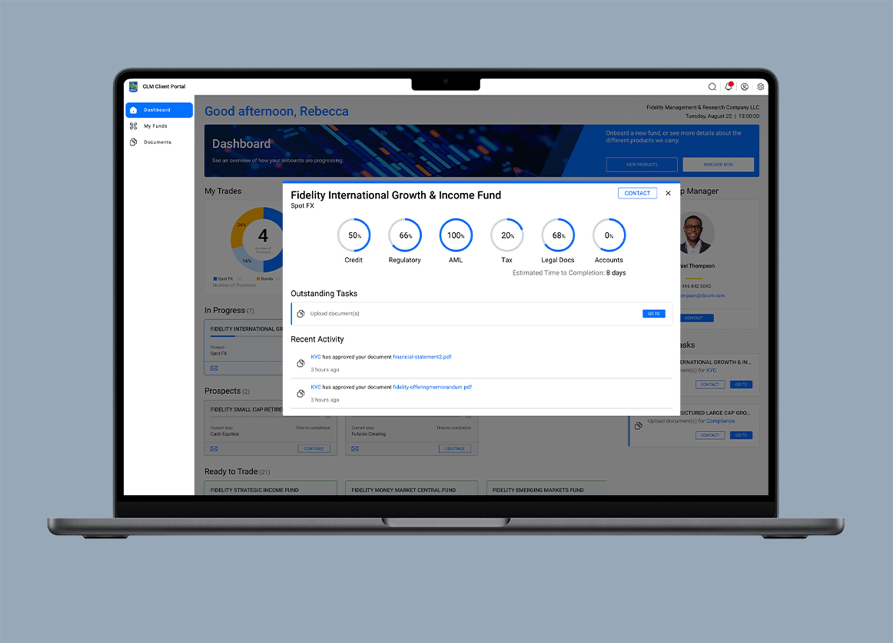Open the fidelity-offeringmemorandum.pdf link
The image size is (893, 643).
pos(432,387)
